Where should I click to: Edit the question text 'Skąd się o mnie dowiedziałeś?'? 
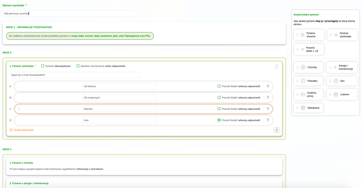[x=75, y=75]
